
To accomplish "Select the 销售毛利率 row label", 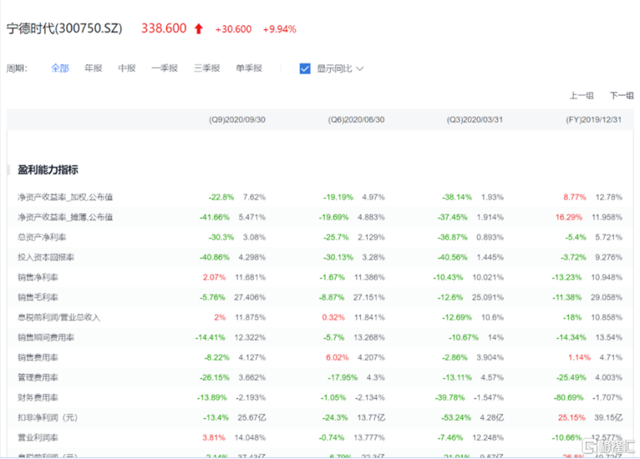I will (x=38, y=297).
